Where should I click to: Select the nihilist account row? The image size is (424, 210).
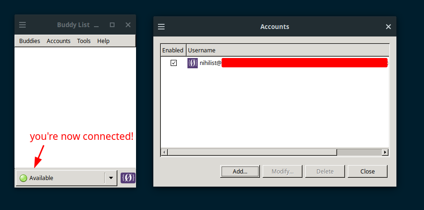point(275,63)
